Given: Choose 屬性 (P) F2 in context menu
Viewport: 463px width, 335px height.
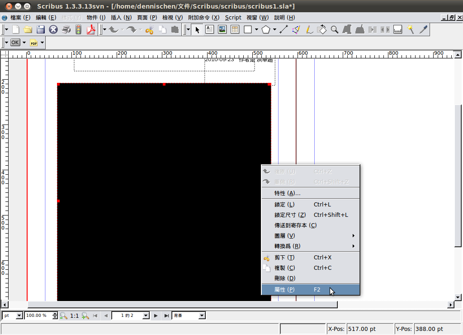Looking at the screenshot, I should click(x=311, y=289).
